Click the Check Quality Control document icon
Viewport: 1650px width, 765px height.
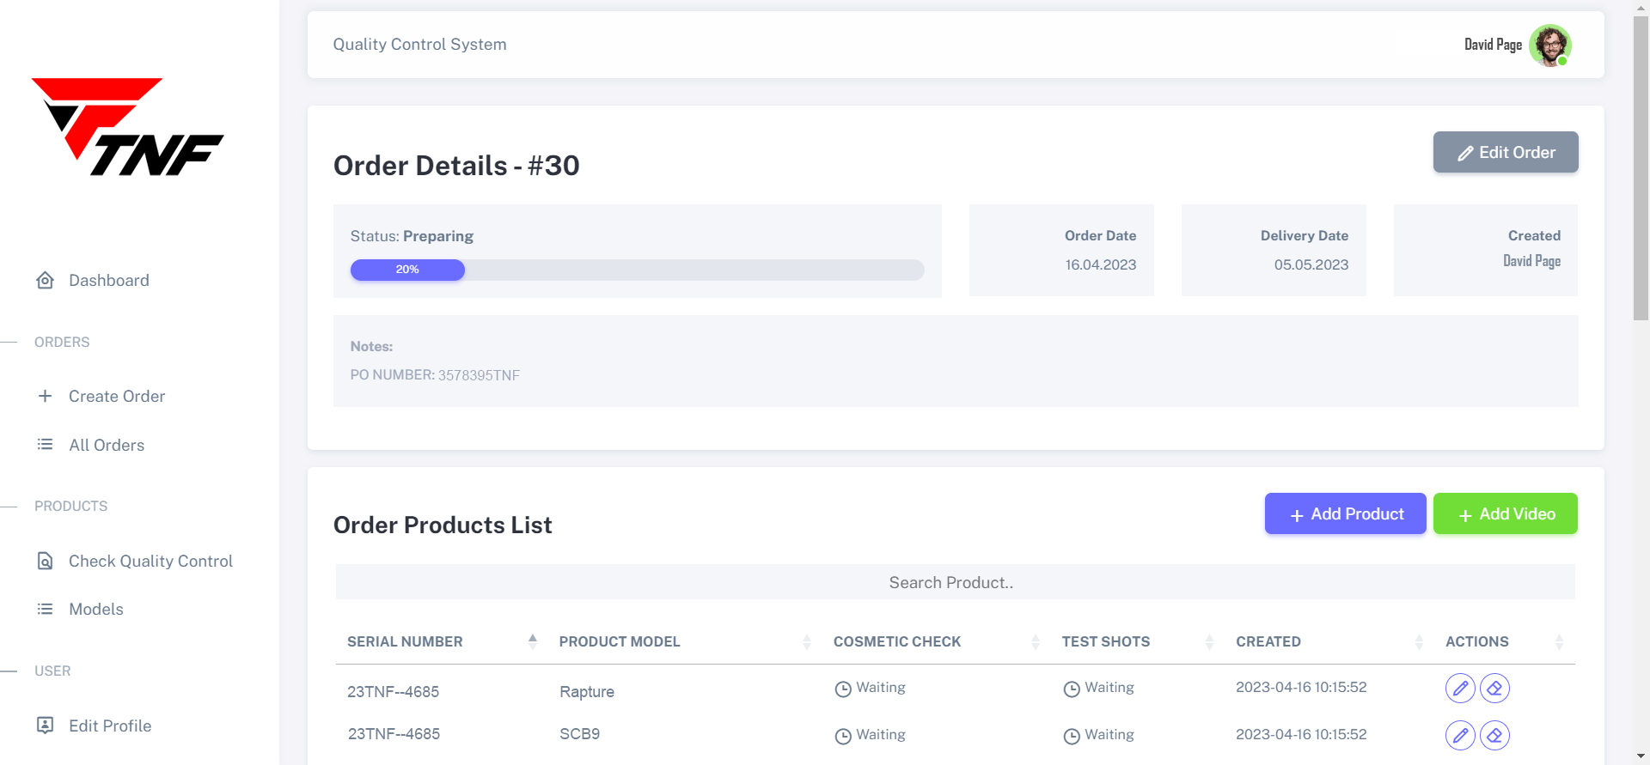click(46, 562)
